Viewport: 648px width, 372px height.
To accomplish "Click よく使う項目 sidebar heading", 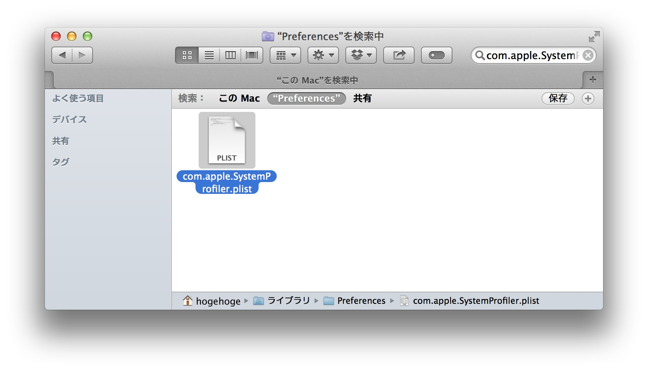I will pos(78,98).
